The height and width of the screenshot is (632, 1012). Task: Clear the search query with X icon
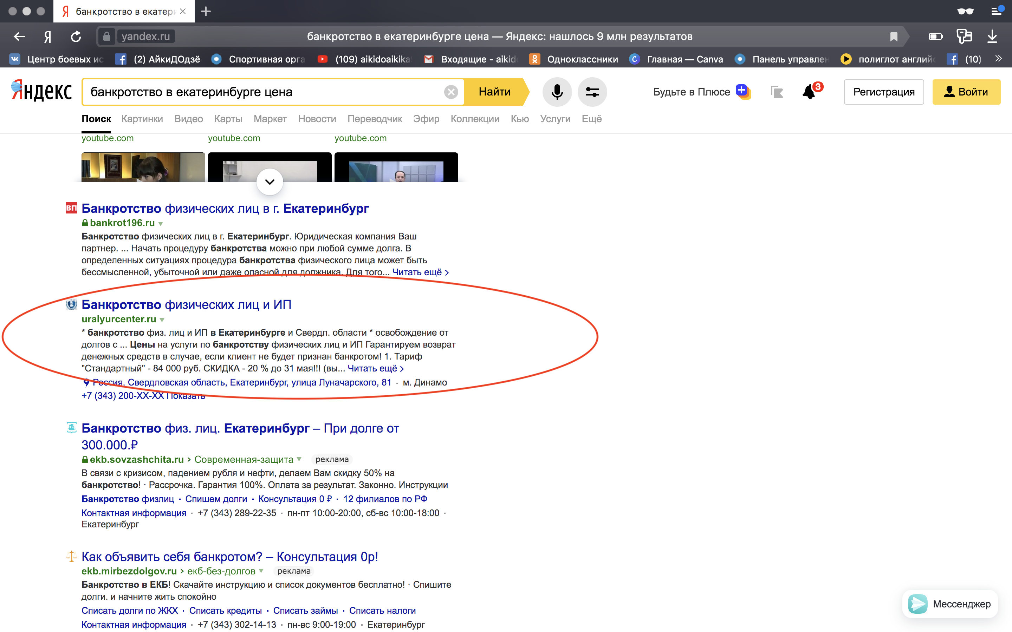tap(451, 92)
